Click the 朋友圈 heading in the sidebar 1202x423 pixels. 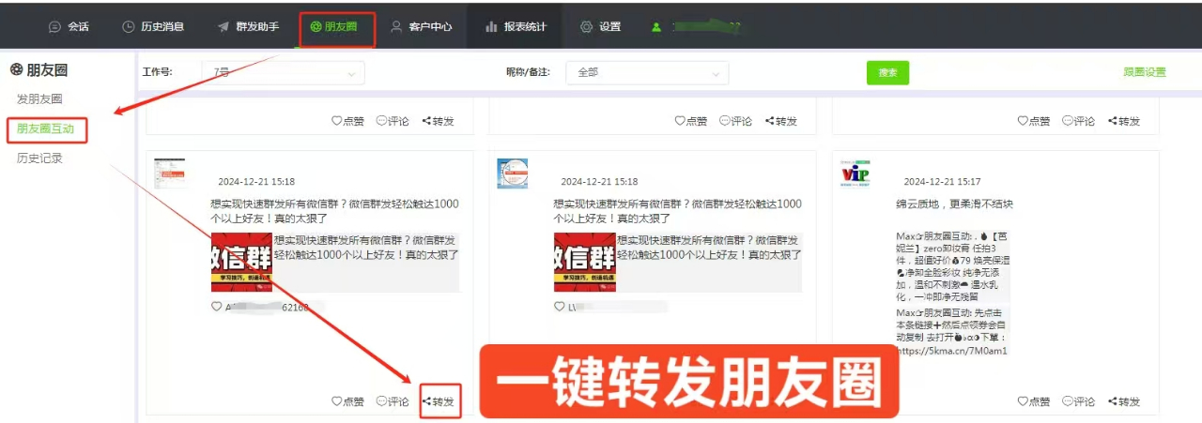47,69
